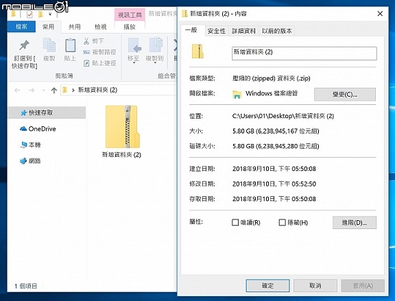The width and height of the screenshot is (395, 301).
Task: Select 貼上捷徑 paste shortcut
Action: click(99, 63)
